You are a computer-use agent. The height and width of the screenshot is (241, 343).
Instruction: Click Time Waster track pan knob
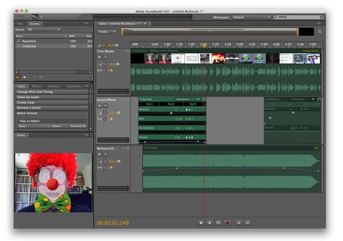[x=105, y=70]
